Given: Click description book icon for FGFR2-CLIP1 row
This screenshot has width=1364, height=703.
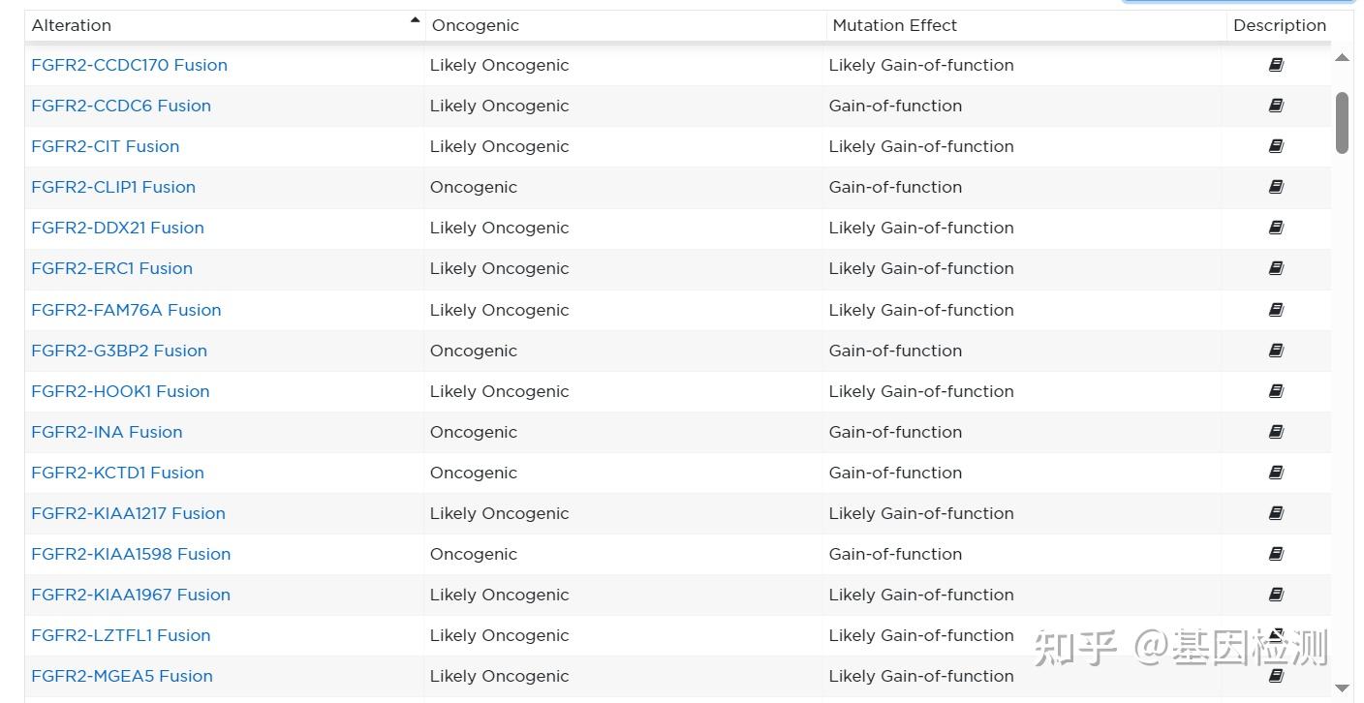Looking at the screenshot, I should [1276, 187].
